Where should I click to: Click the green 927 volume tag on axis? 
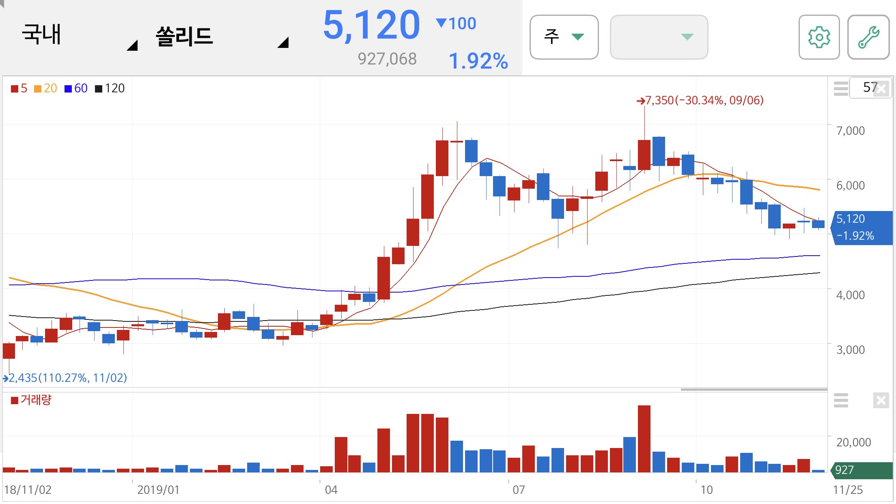click(x=862, y=470)
